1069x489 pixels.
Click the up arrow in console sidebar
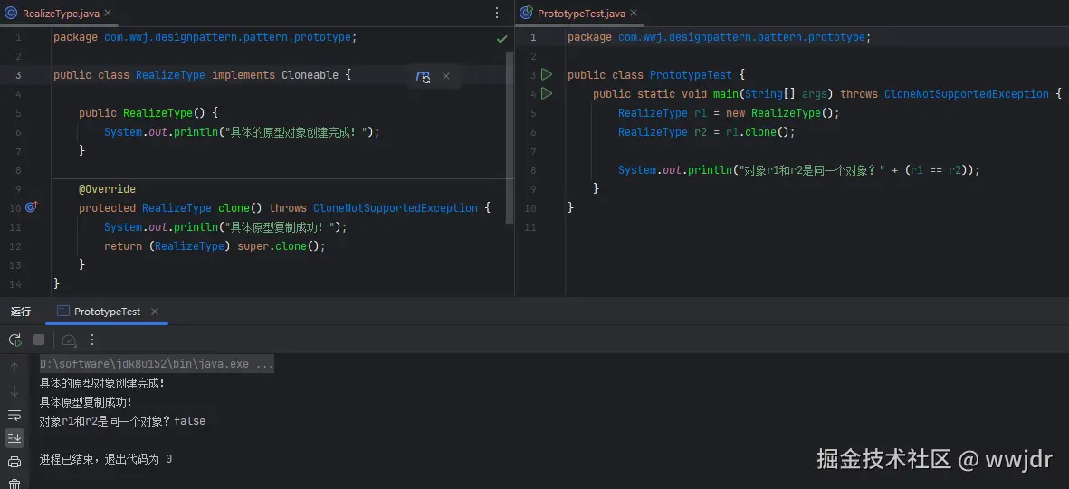(x=14, y=369)
